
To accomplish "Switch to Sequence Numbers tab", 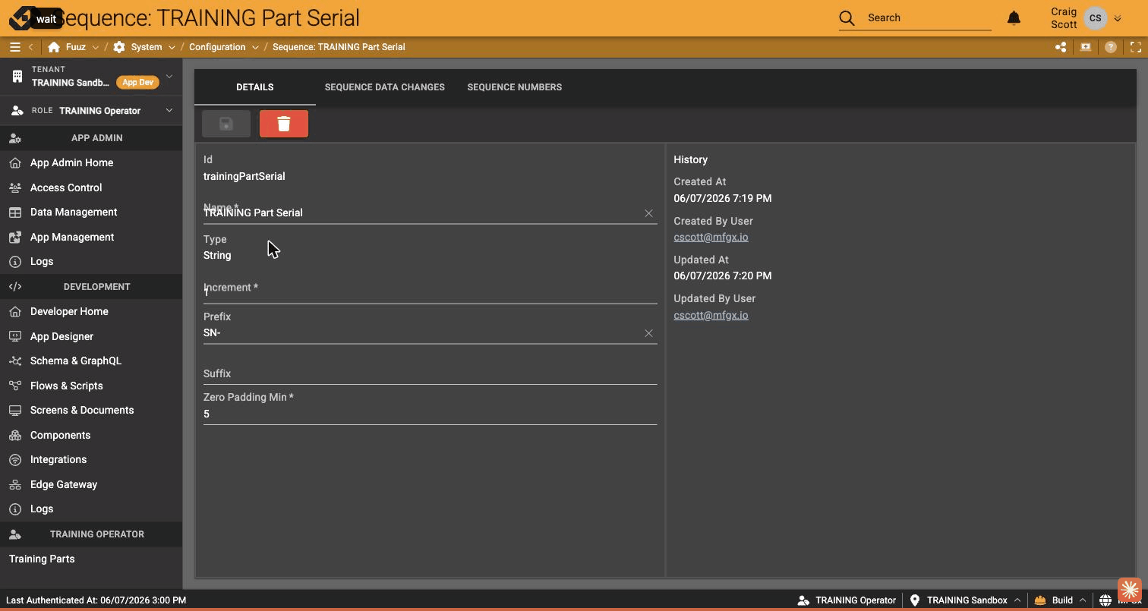I will 515,87.
